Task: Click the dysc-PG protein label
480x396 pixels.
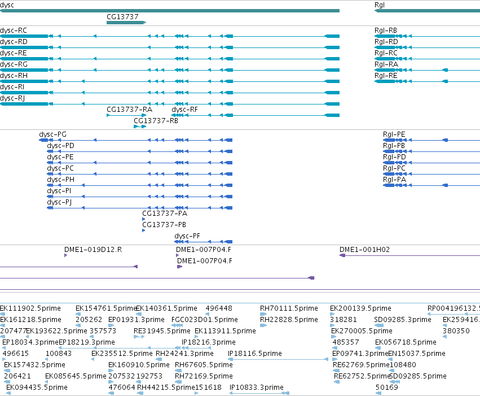Action: click(52, 134)
